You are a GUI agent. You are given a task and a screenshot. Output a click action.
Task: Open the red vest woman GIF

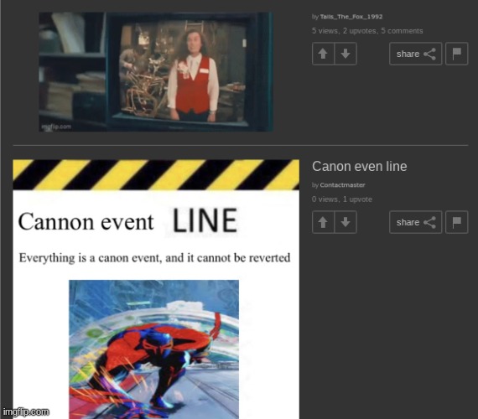(156, 72)
